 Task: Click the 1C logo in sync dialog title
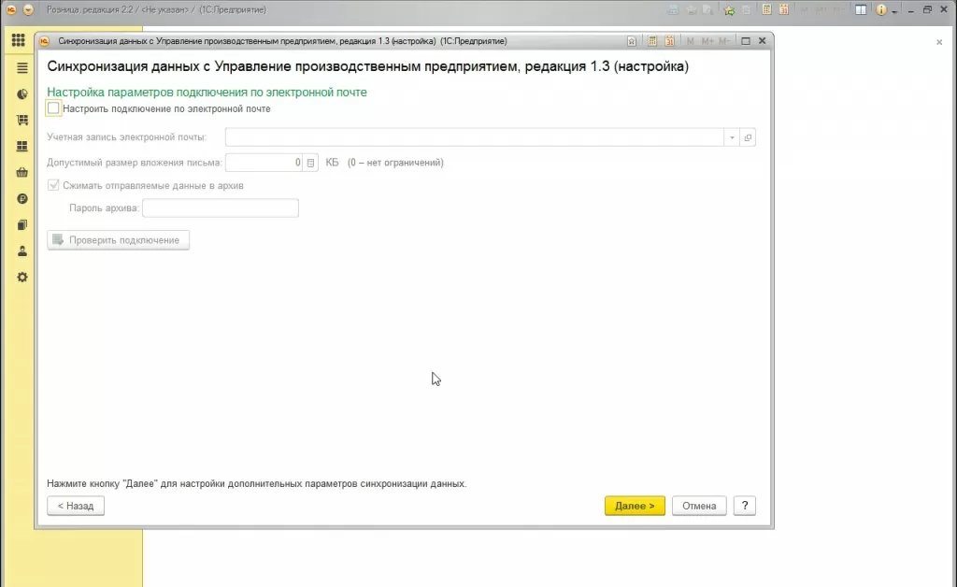pyautogui.click(x=45, y=41)
